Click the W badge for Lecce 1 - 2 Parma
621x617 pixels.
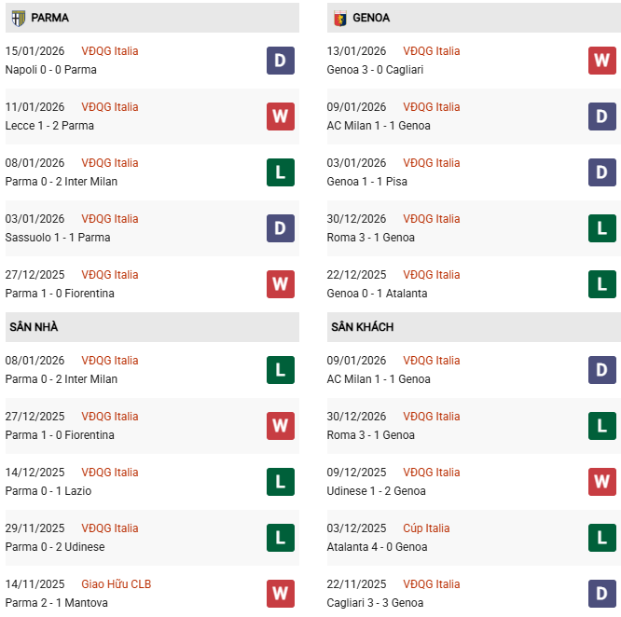click(x=281, y=117)
